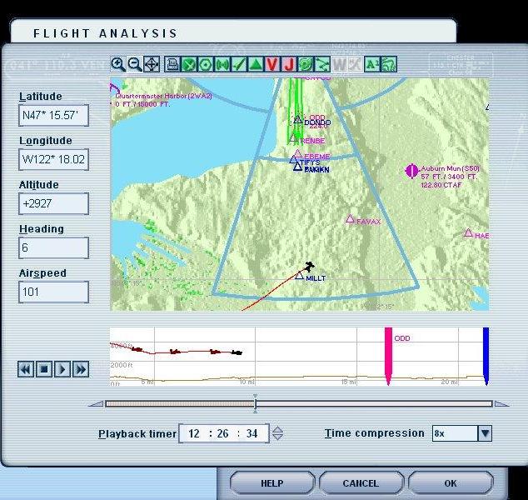Select the pink ODD marker in profile
Screen dimensions: 528x500
click(x=388, y=356)
